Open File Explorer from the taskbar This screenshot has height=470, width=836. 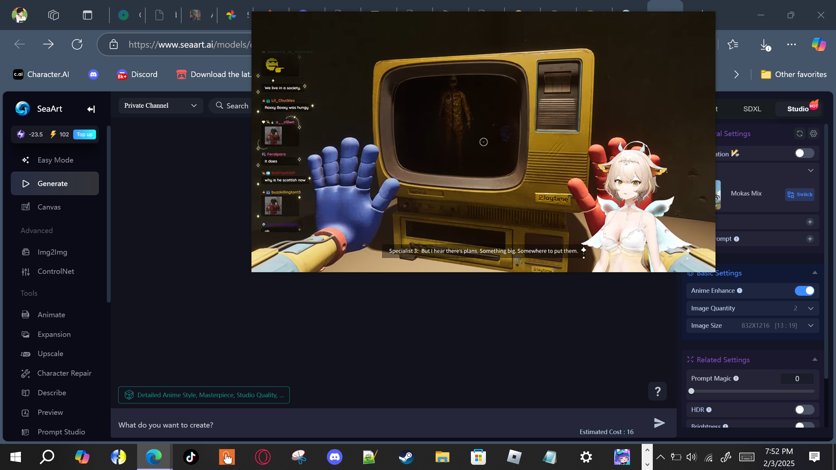[442, 457]
